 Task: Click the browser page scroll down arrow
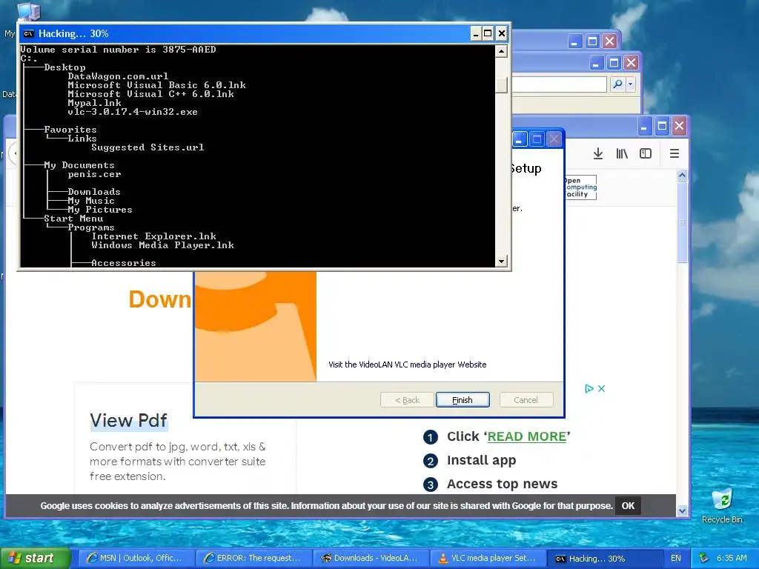682,510
